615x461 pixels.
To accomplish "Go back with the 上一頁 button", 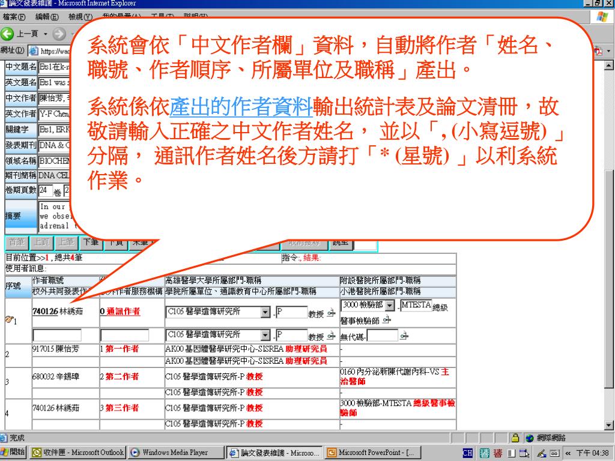I will point(20,34).
